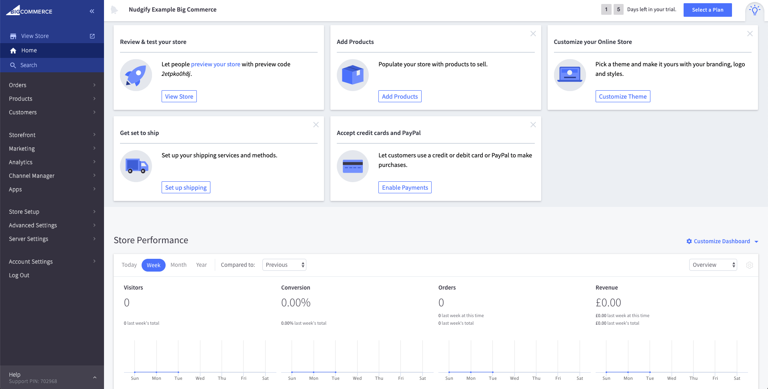Collapse the Help panel with its chevron

click(94, 377)
